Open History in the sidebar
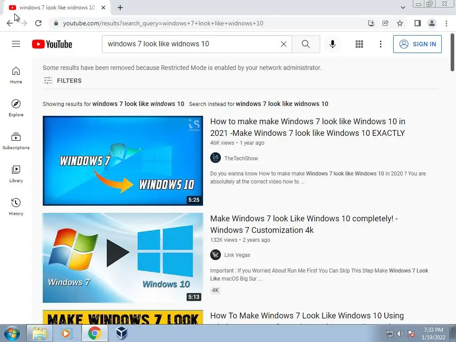Screen dimensions: 456x342 (16, 207)
